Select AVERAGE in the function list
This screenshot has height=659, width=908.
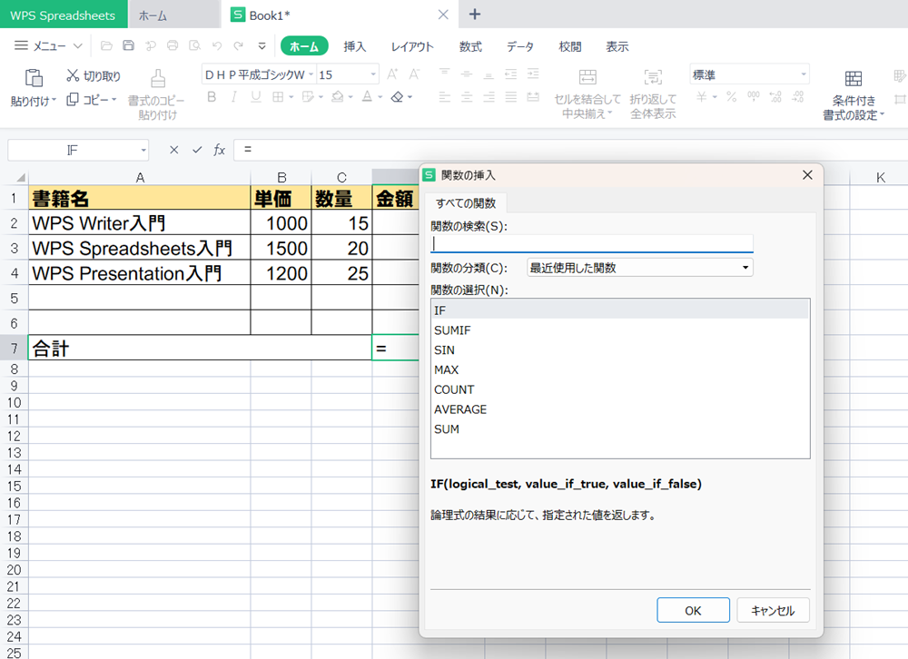click(x=619, y=409)
